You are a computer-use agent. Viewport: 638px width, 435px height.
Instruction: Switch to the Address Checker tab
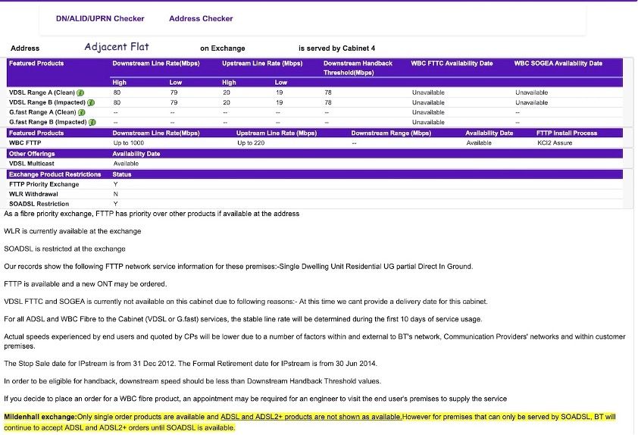tap(201, 18)
